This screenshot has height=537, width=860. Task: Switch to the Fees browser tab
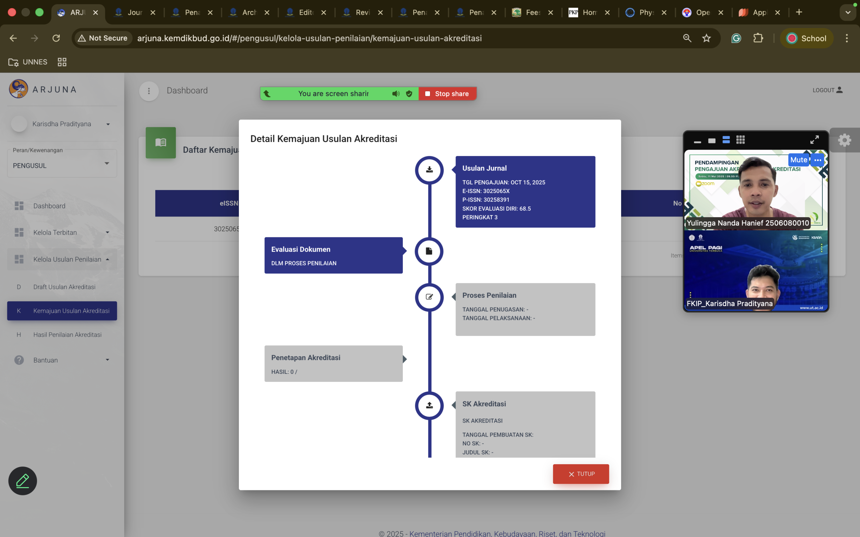(532, 12)
